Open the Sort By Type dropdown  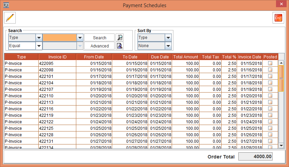coord(168,38)
